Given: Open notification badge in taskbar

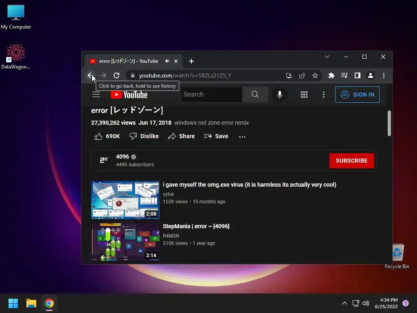Looking at the screenshot, I should [406, 303].
